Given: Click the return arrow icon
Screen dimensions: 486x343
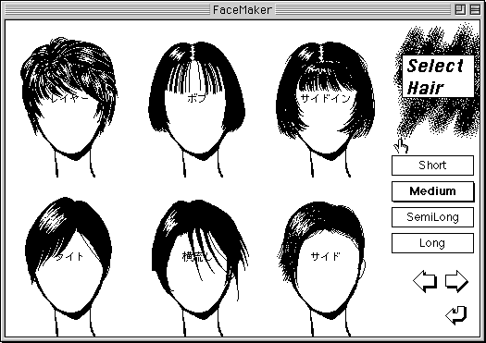Looking at the screenshot, I should 456,315.
